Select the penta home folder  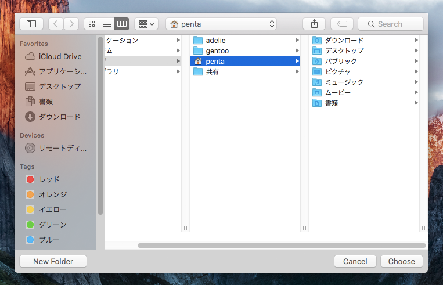click(x=244, y=62)
